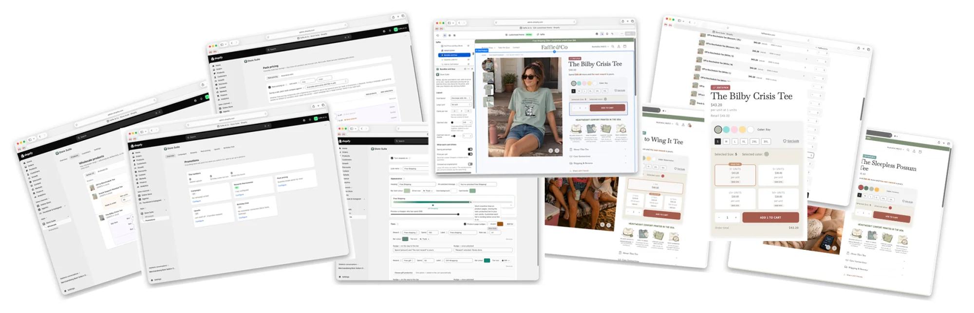The height and width of the screenshot is (313, 974).
Task: Expand the About This Tee accordion
Action: pyautogui.click(x=599, y=149)
